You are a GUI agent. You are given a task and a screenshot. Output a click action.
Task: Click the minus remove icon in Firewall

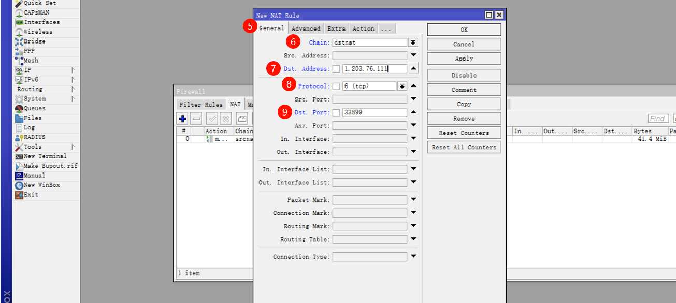pyautogui.click(x=196, y=119)
